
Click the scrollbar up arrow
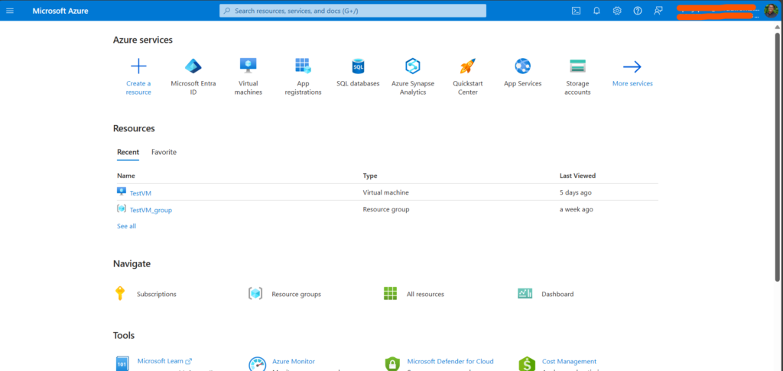pyautogui.click(x=778, y=27)
